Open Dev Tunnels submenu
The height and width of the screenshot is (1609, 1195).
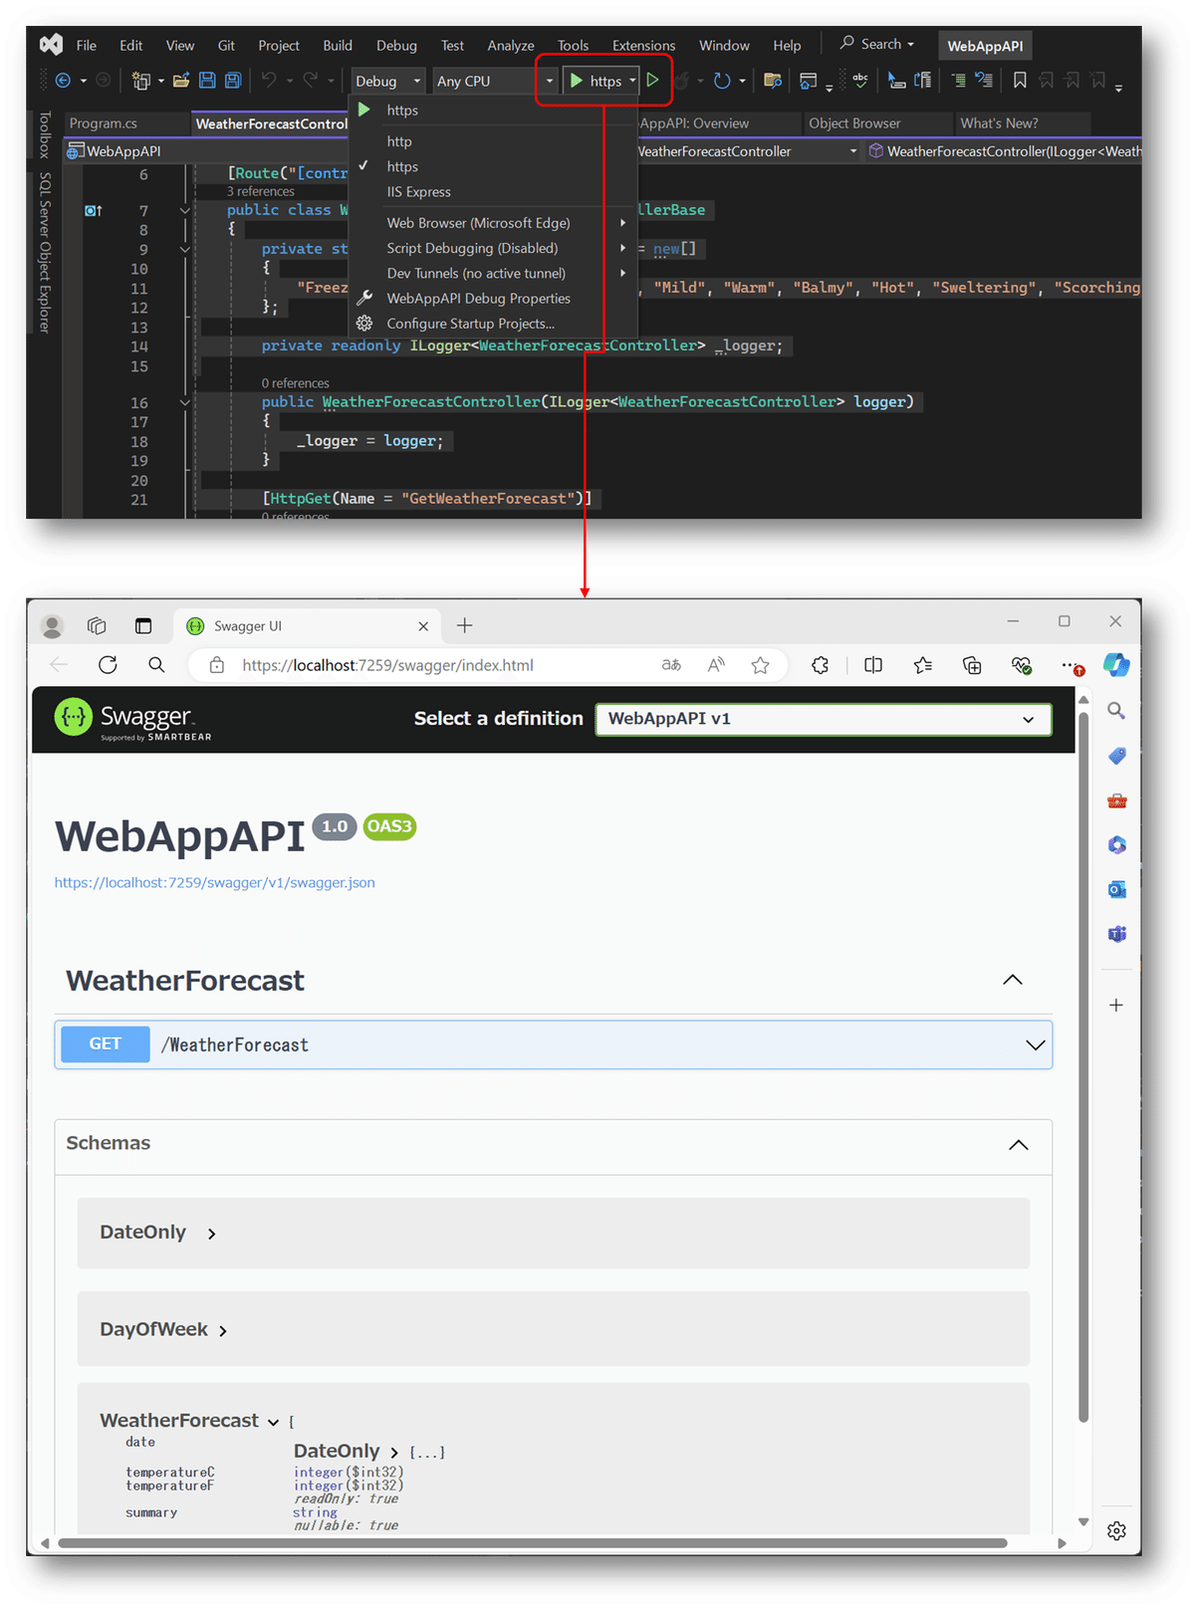pyautogui.click(x=493, y=273)
